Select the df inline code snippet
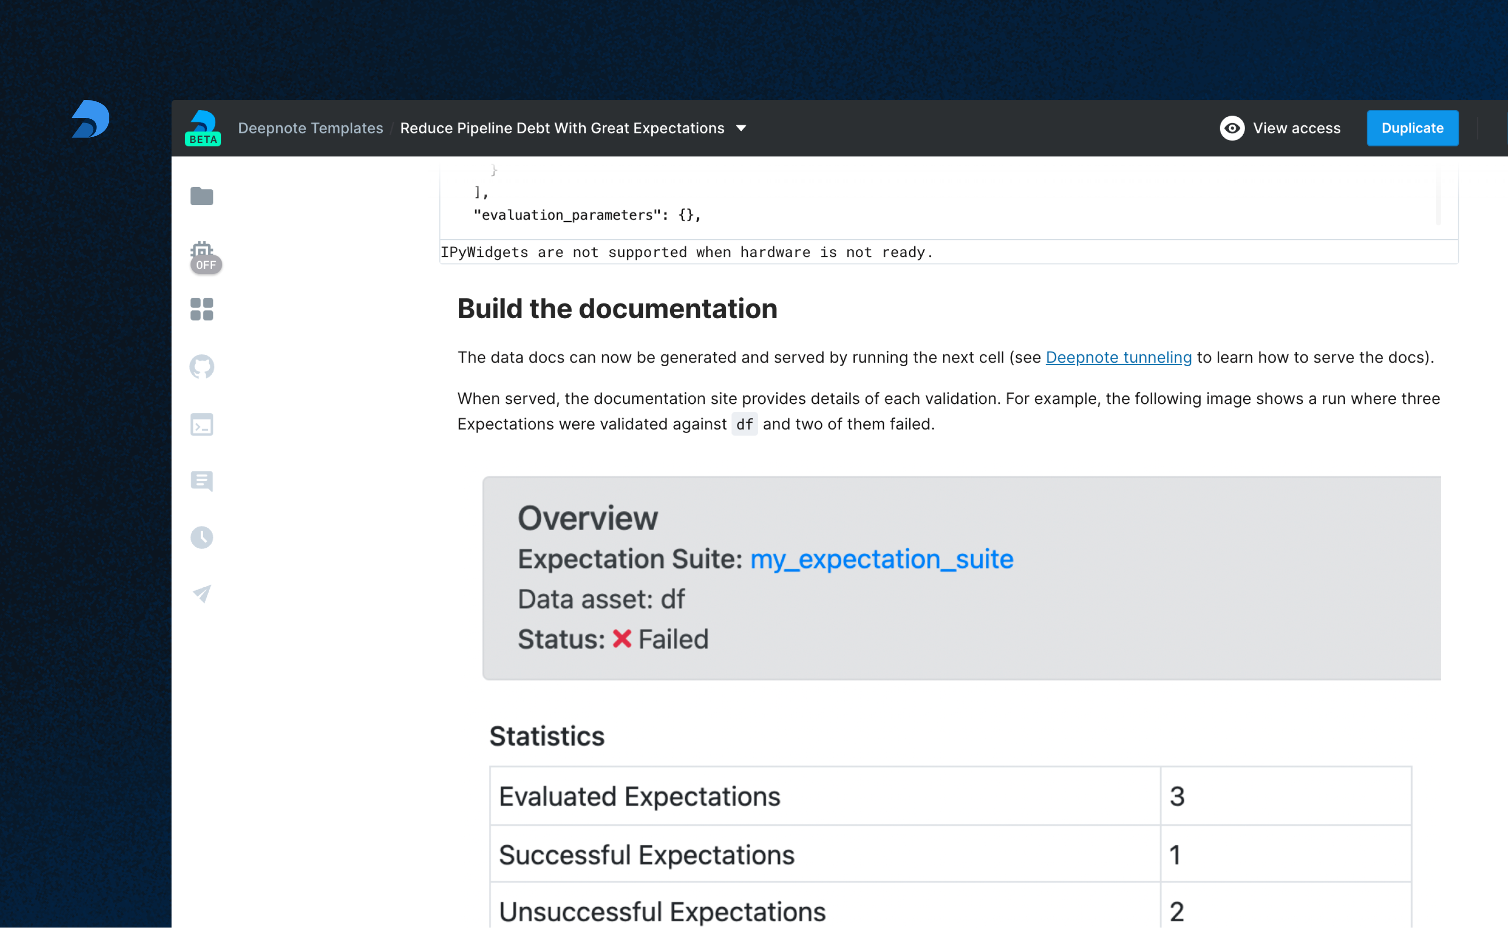The image size is (1508, 928). tap(744, 424)
